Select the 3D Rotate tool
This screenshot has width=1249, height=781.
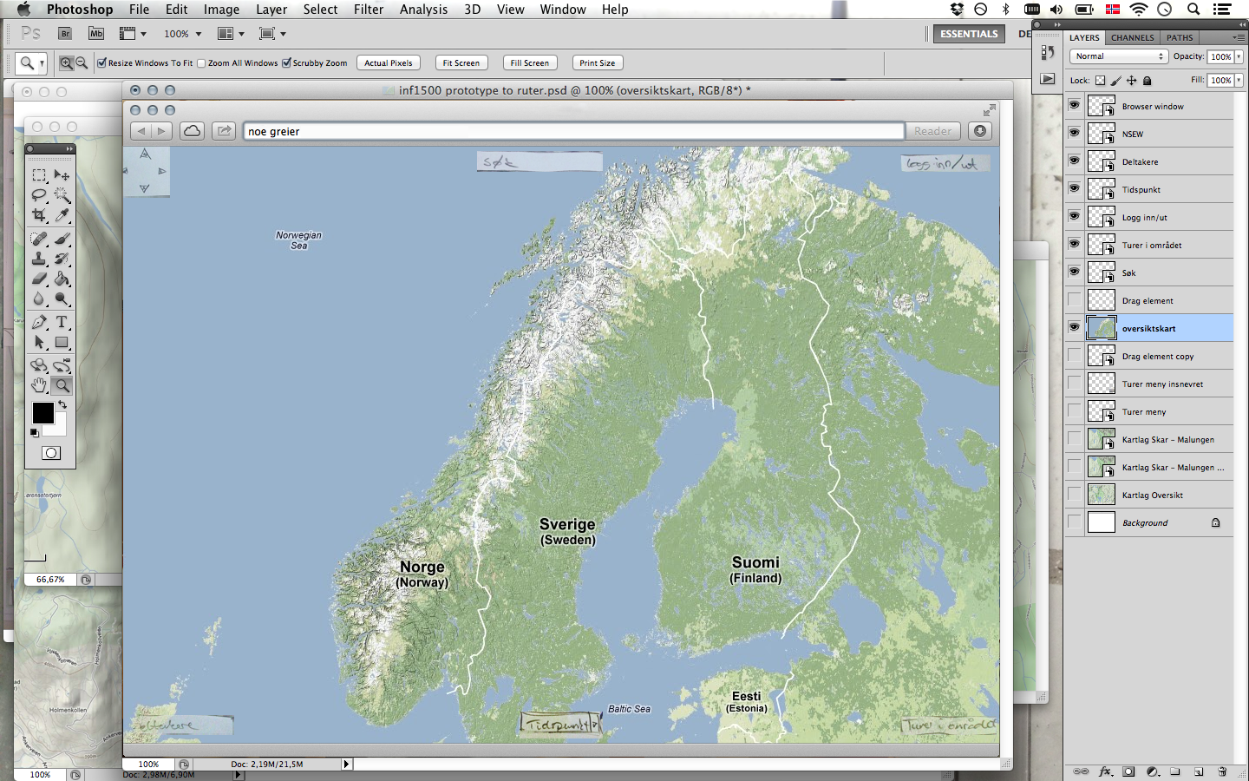coord(39,365)
